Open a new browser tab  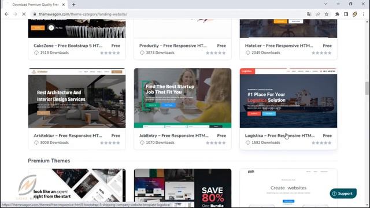(x=73, y=5)
